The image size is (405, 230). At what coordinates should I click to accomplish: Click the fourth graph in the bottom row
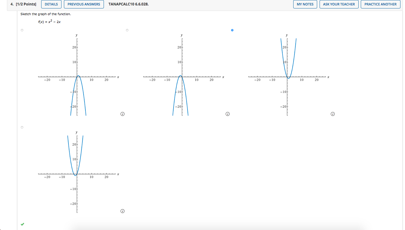coord(78,171)
